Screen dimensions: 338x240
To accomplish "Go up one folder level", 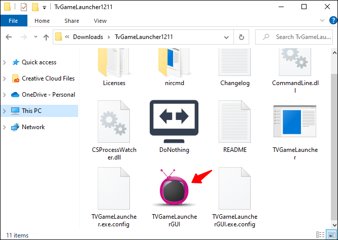I will tap(46, 37).
